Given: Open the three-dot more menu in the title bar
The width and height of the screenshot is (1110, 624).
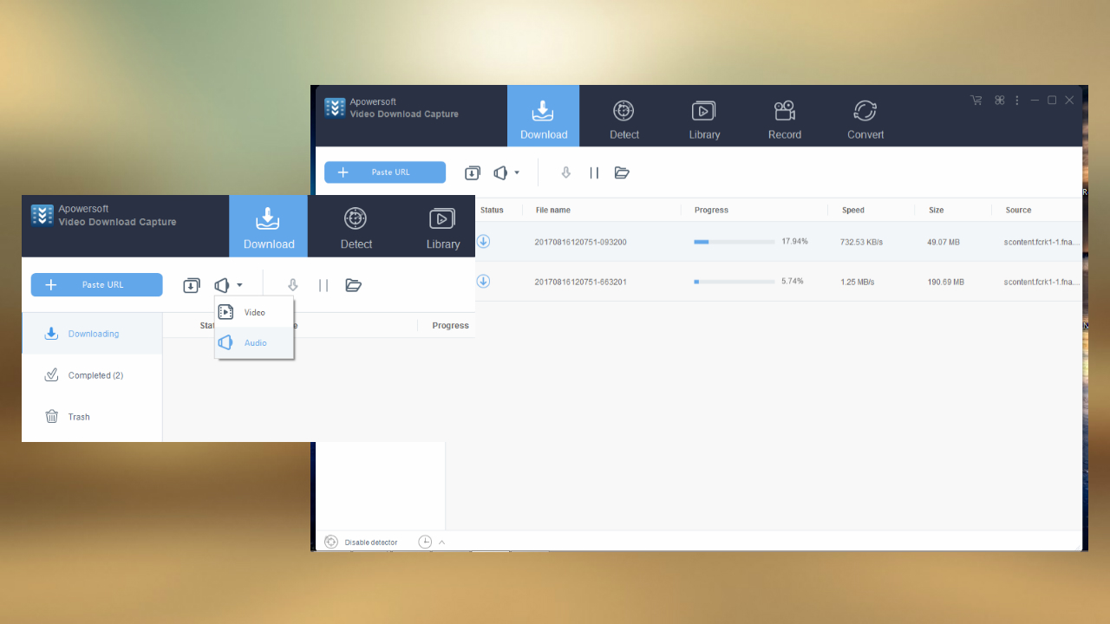Looking at the screenshot, I should 1017,101.
